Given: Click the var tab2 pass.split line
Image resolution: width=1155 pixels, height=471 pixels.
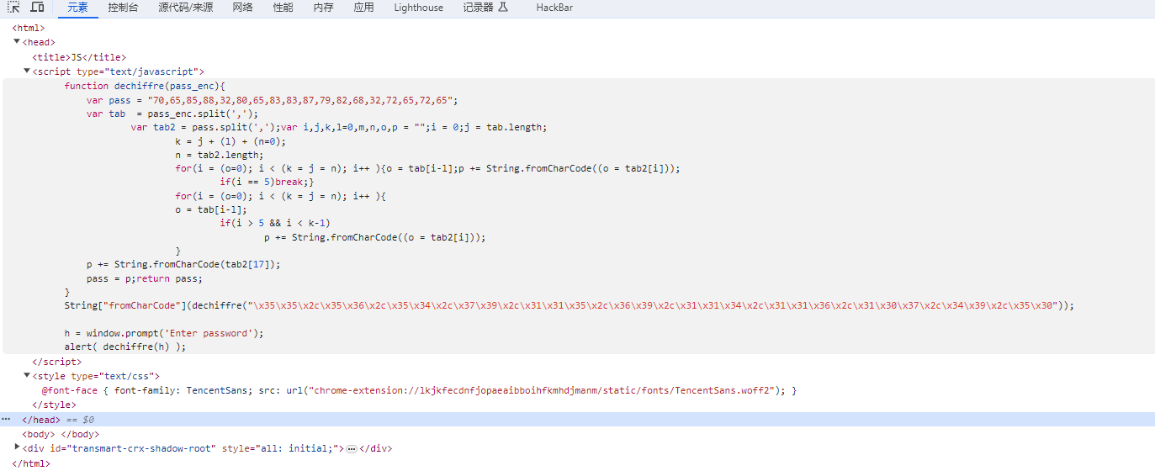Looking at the screenshot, I should (x=338, y=128).
